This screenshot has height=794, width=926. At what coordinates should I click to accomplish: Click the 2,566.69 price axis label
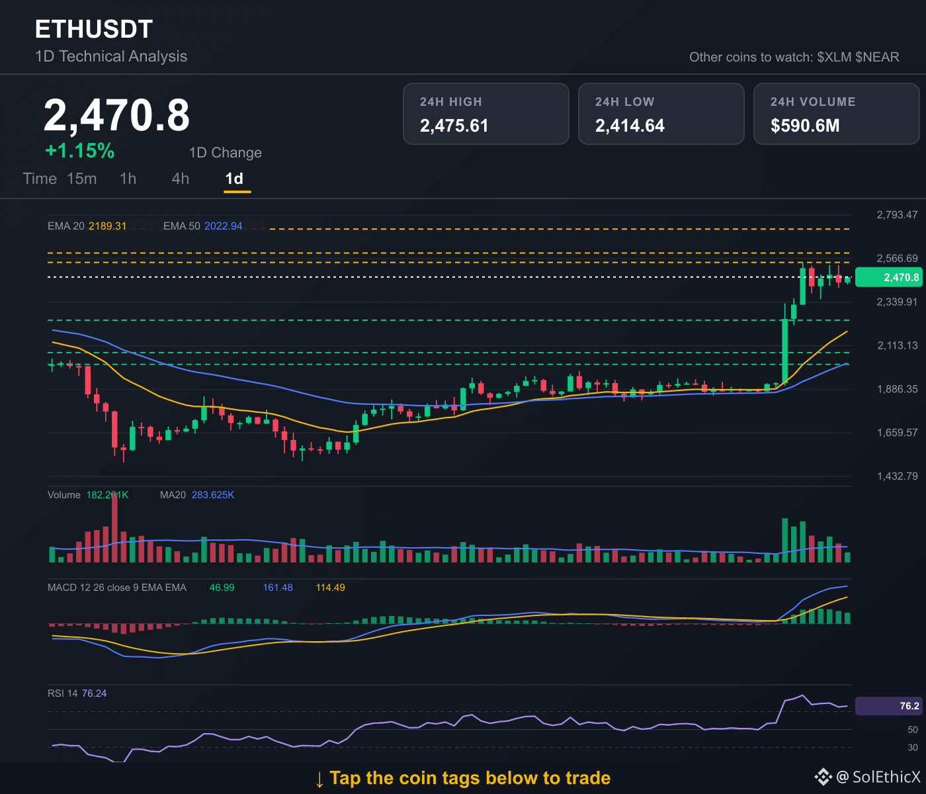click(897, 258)
